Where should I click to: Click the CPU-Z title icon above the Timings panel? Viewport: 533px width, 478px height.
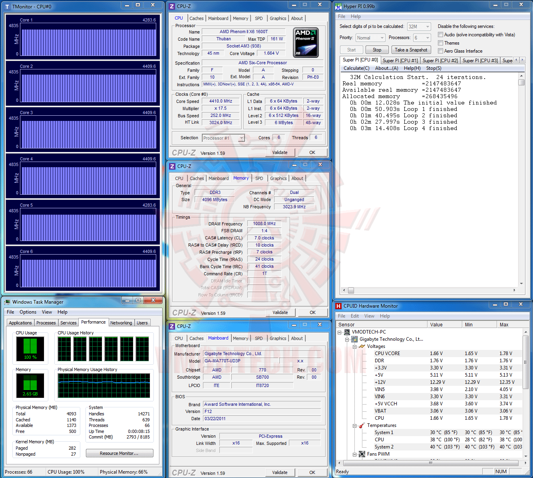pyautogui.click(x=172, y=166)
